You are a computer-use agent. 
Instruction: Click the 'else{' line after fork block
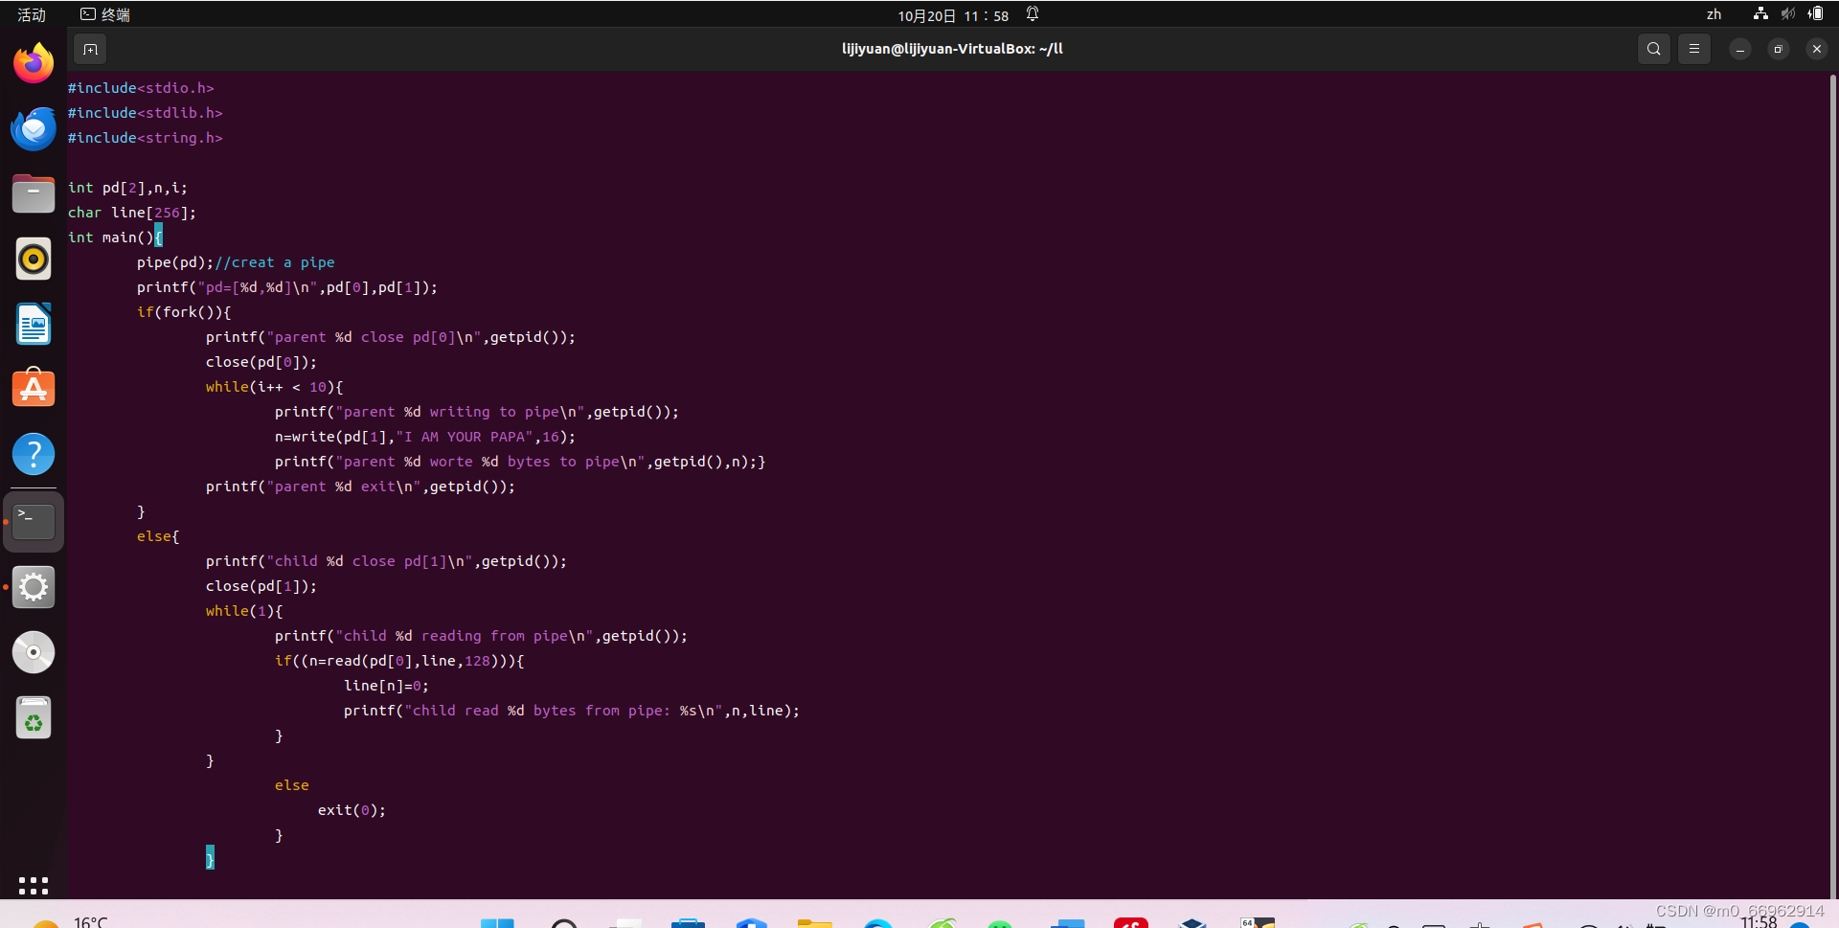pos(158,536)
